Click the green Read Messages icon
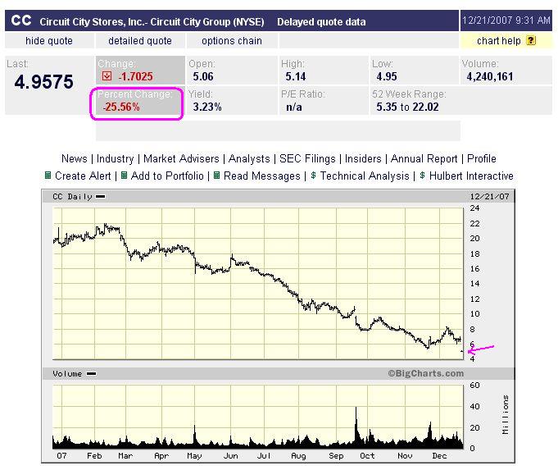The height and width of the screenshot is (470, 558). pyautogui.click(x=216, y=176)
